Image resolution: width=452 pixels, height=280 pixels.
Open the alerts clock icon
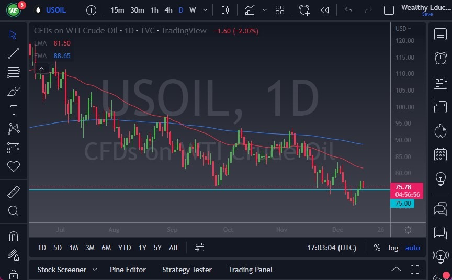440,58
